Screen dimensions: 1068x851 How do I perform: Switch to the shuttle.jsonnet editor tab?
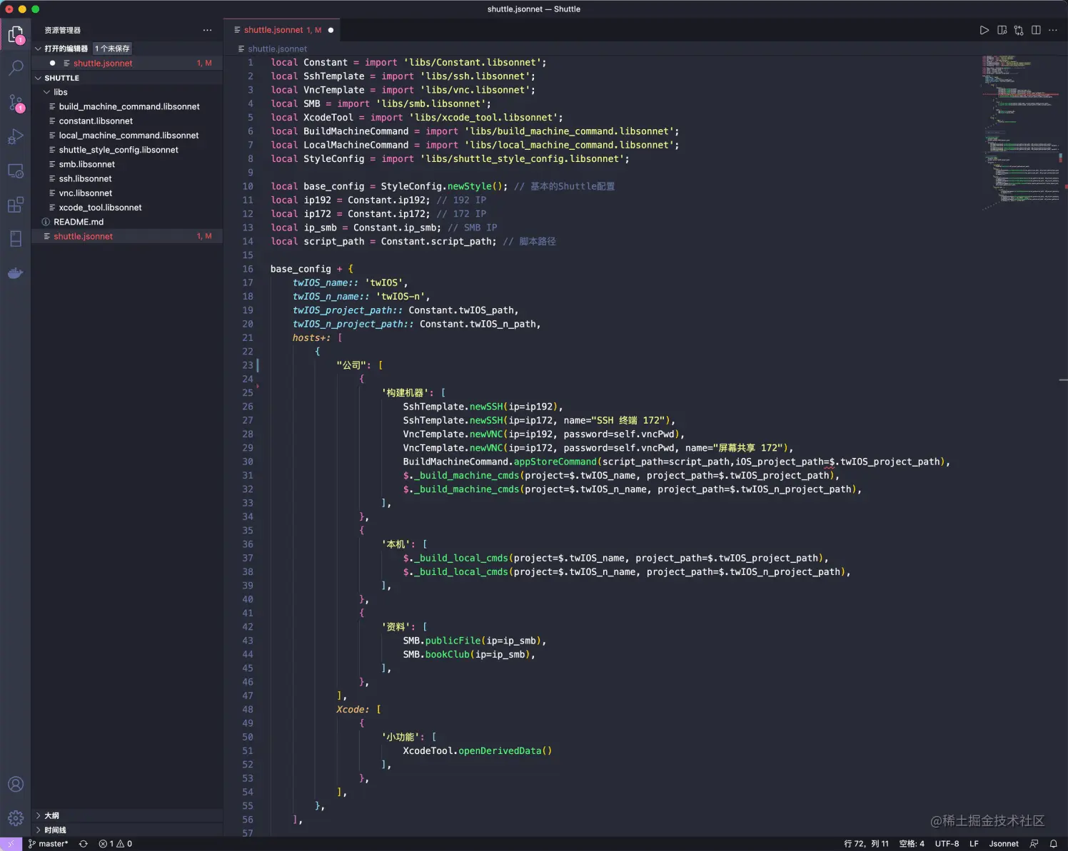pyautogui.click(x=278, y=30)
